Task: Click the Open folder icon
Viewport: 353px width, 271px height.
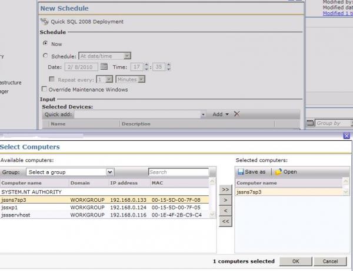Action: tap(278, 172)
